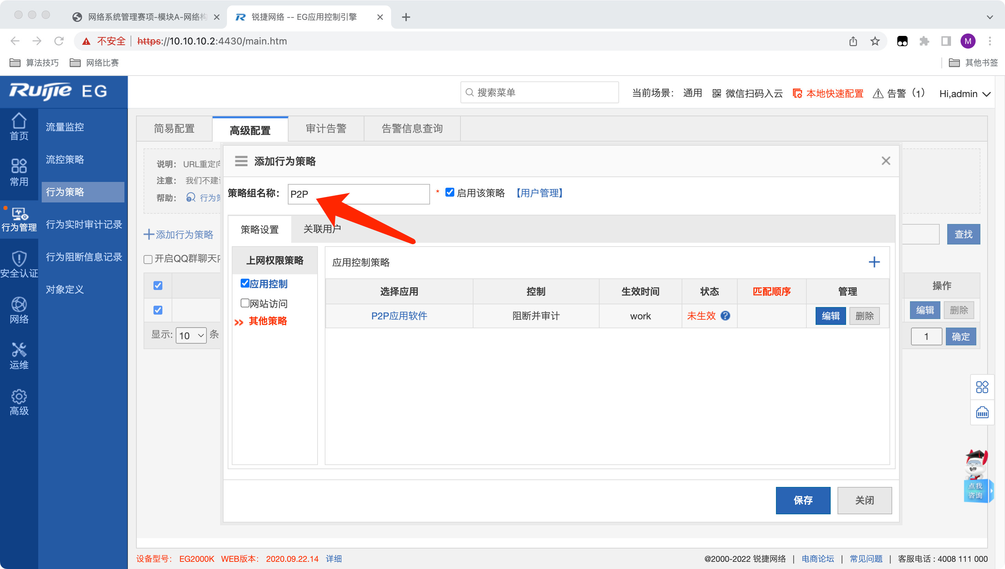1005x569 pixels.
Task: Open the 显示 10 条 rows dropdown
Action: 191,335
